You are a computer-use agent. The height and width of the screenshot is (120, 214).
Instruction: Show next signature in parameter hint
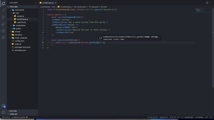(100, 40)
